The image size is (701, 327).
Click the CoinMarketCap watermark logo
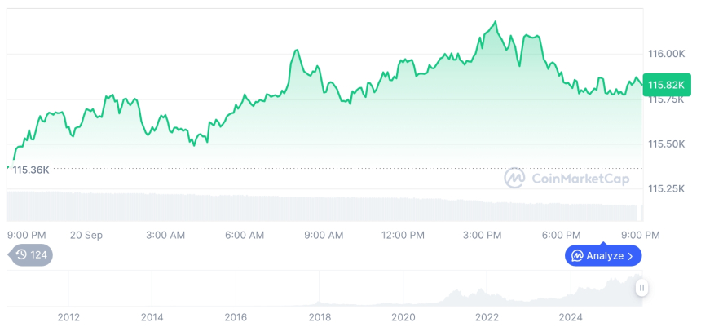pos(514,178)
